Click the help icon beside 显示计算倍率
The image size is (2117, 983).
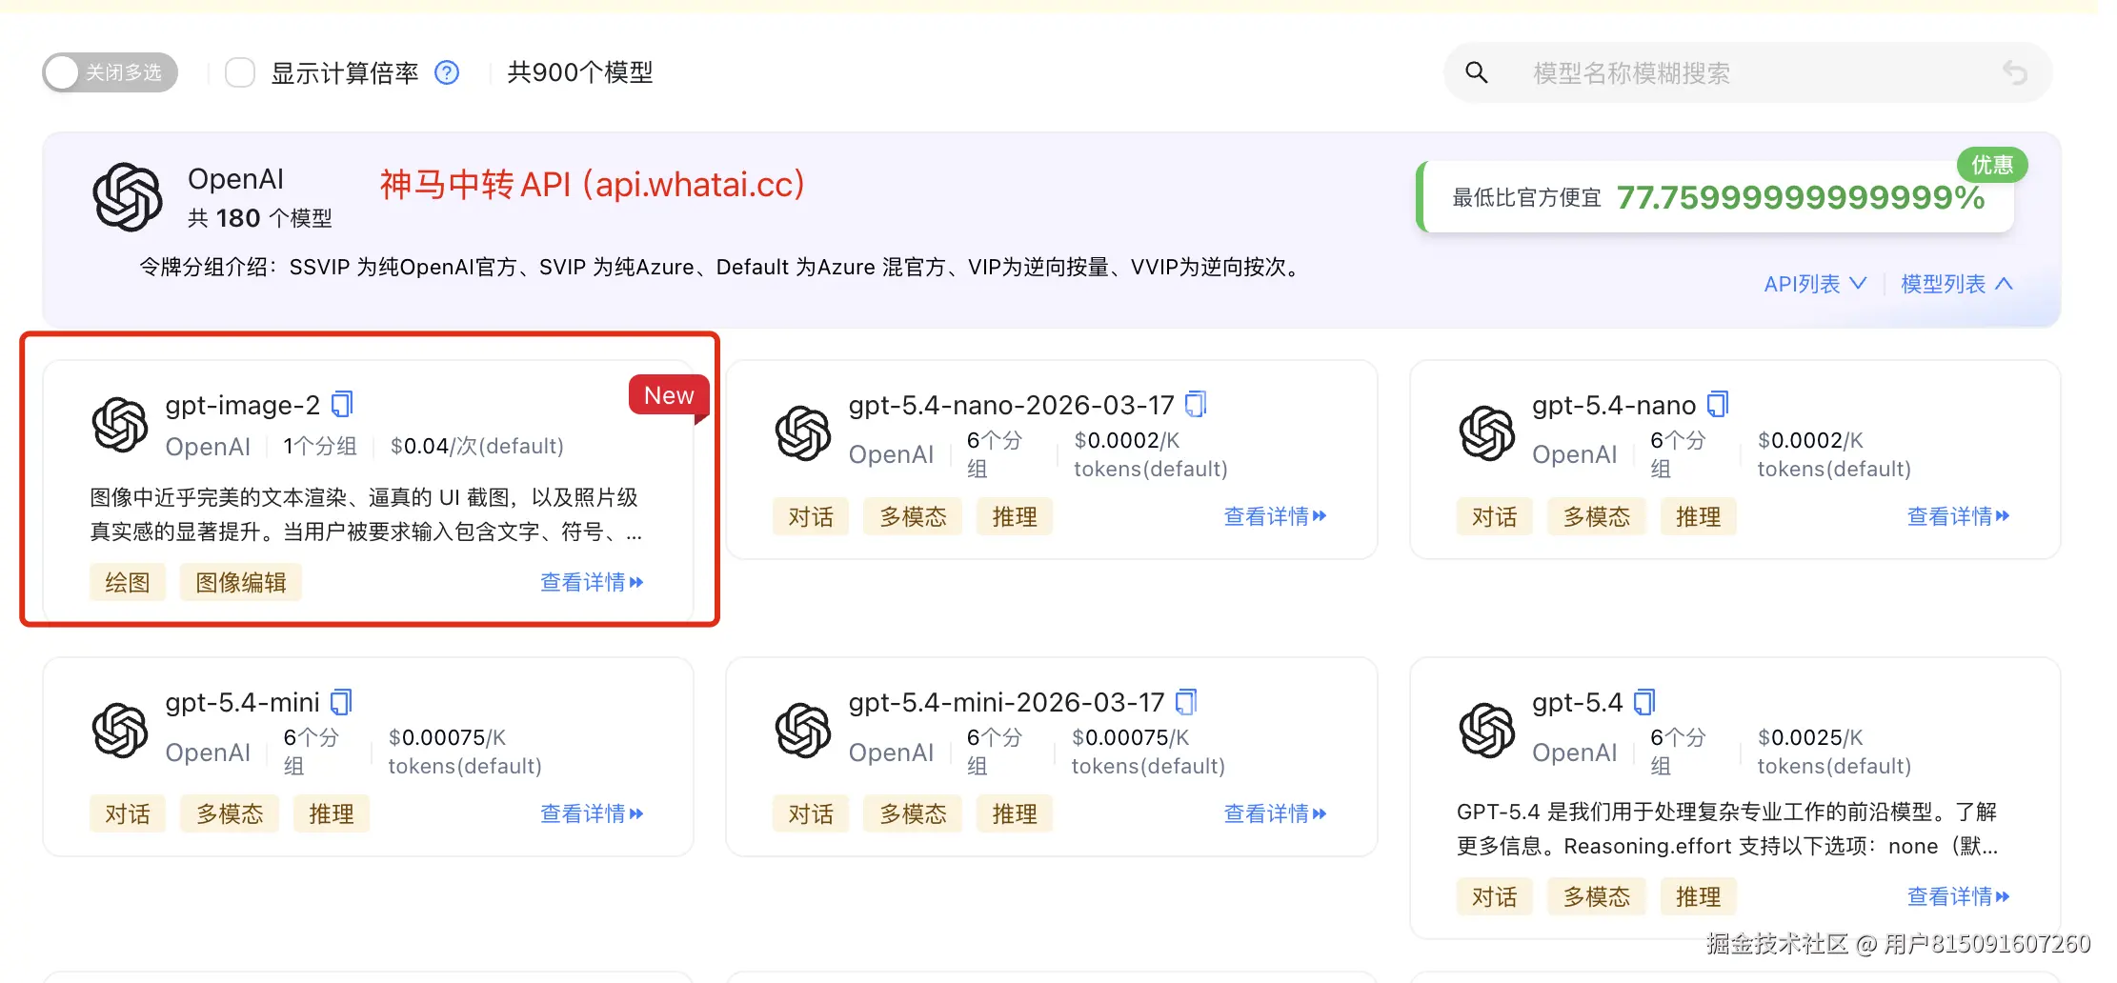tap(447, 72)
